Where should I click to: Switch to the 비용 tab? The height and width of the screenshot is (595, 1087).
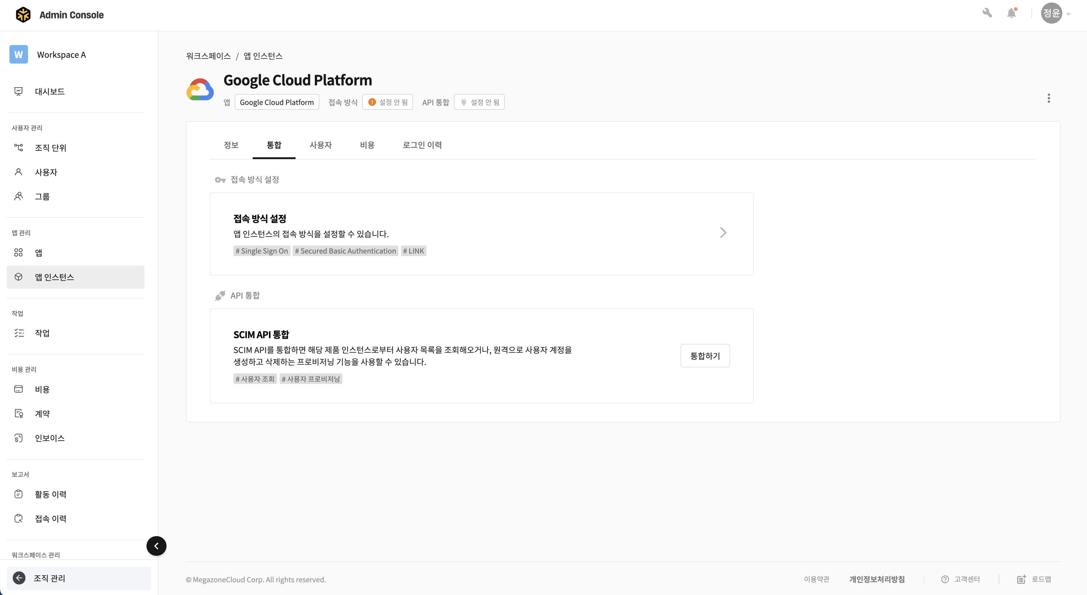tap(367, 145)
